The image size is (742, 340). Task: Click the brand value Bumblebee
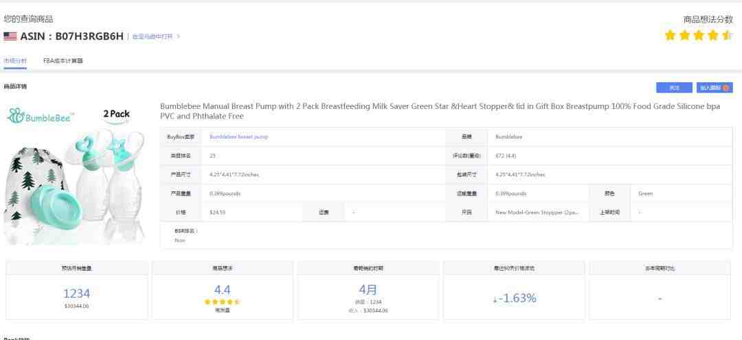(508, 137)
